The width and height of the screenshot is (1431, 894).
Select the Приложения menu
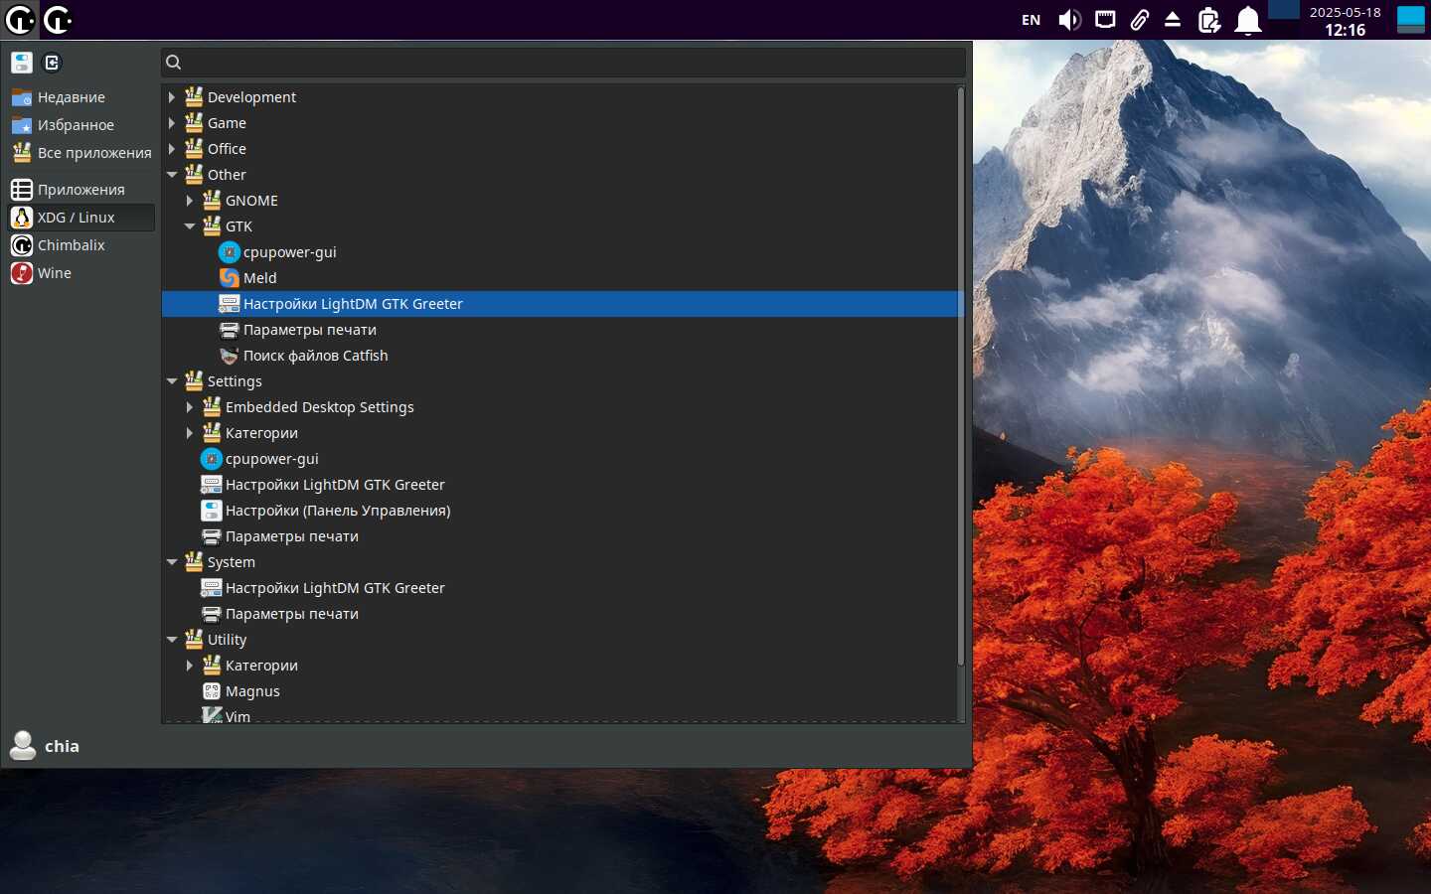pyautogui.click(x=79, y=190)
